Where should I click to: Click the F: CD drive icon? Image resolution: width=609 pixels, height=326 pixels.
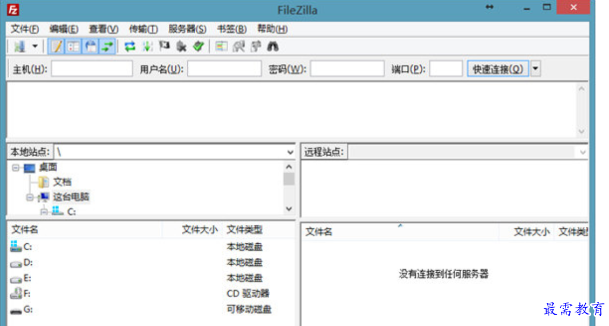pos(16,293)
